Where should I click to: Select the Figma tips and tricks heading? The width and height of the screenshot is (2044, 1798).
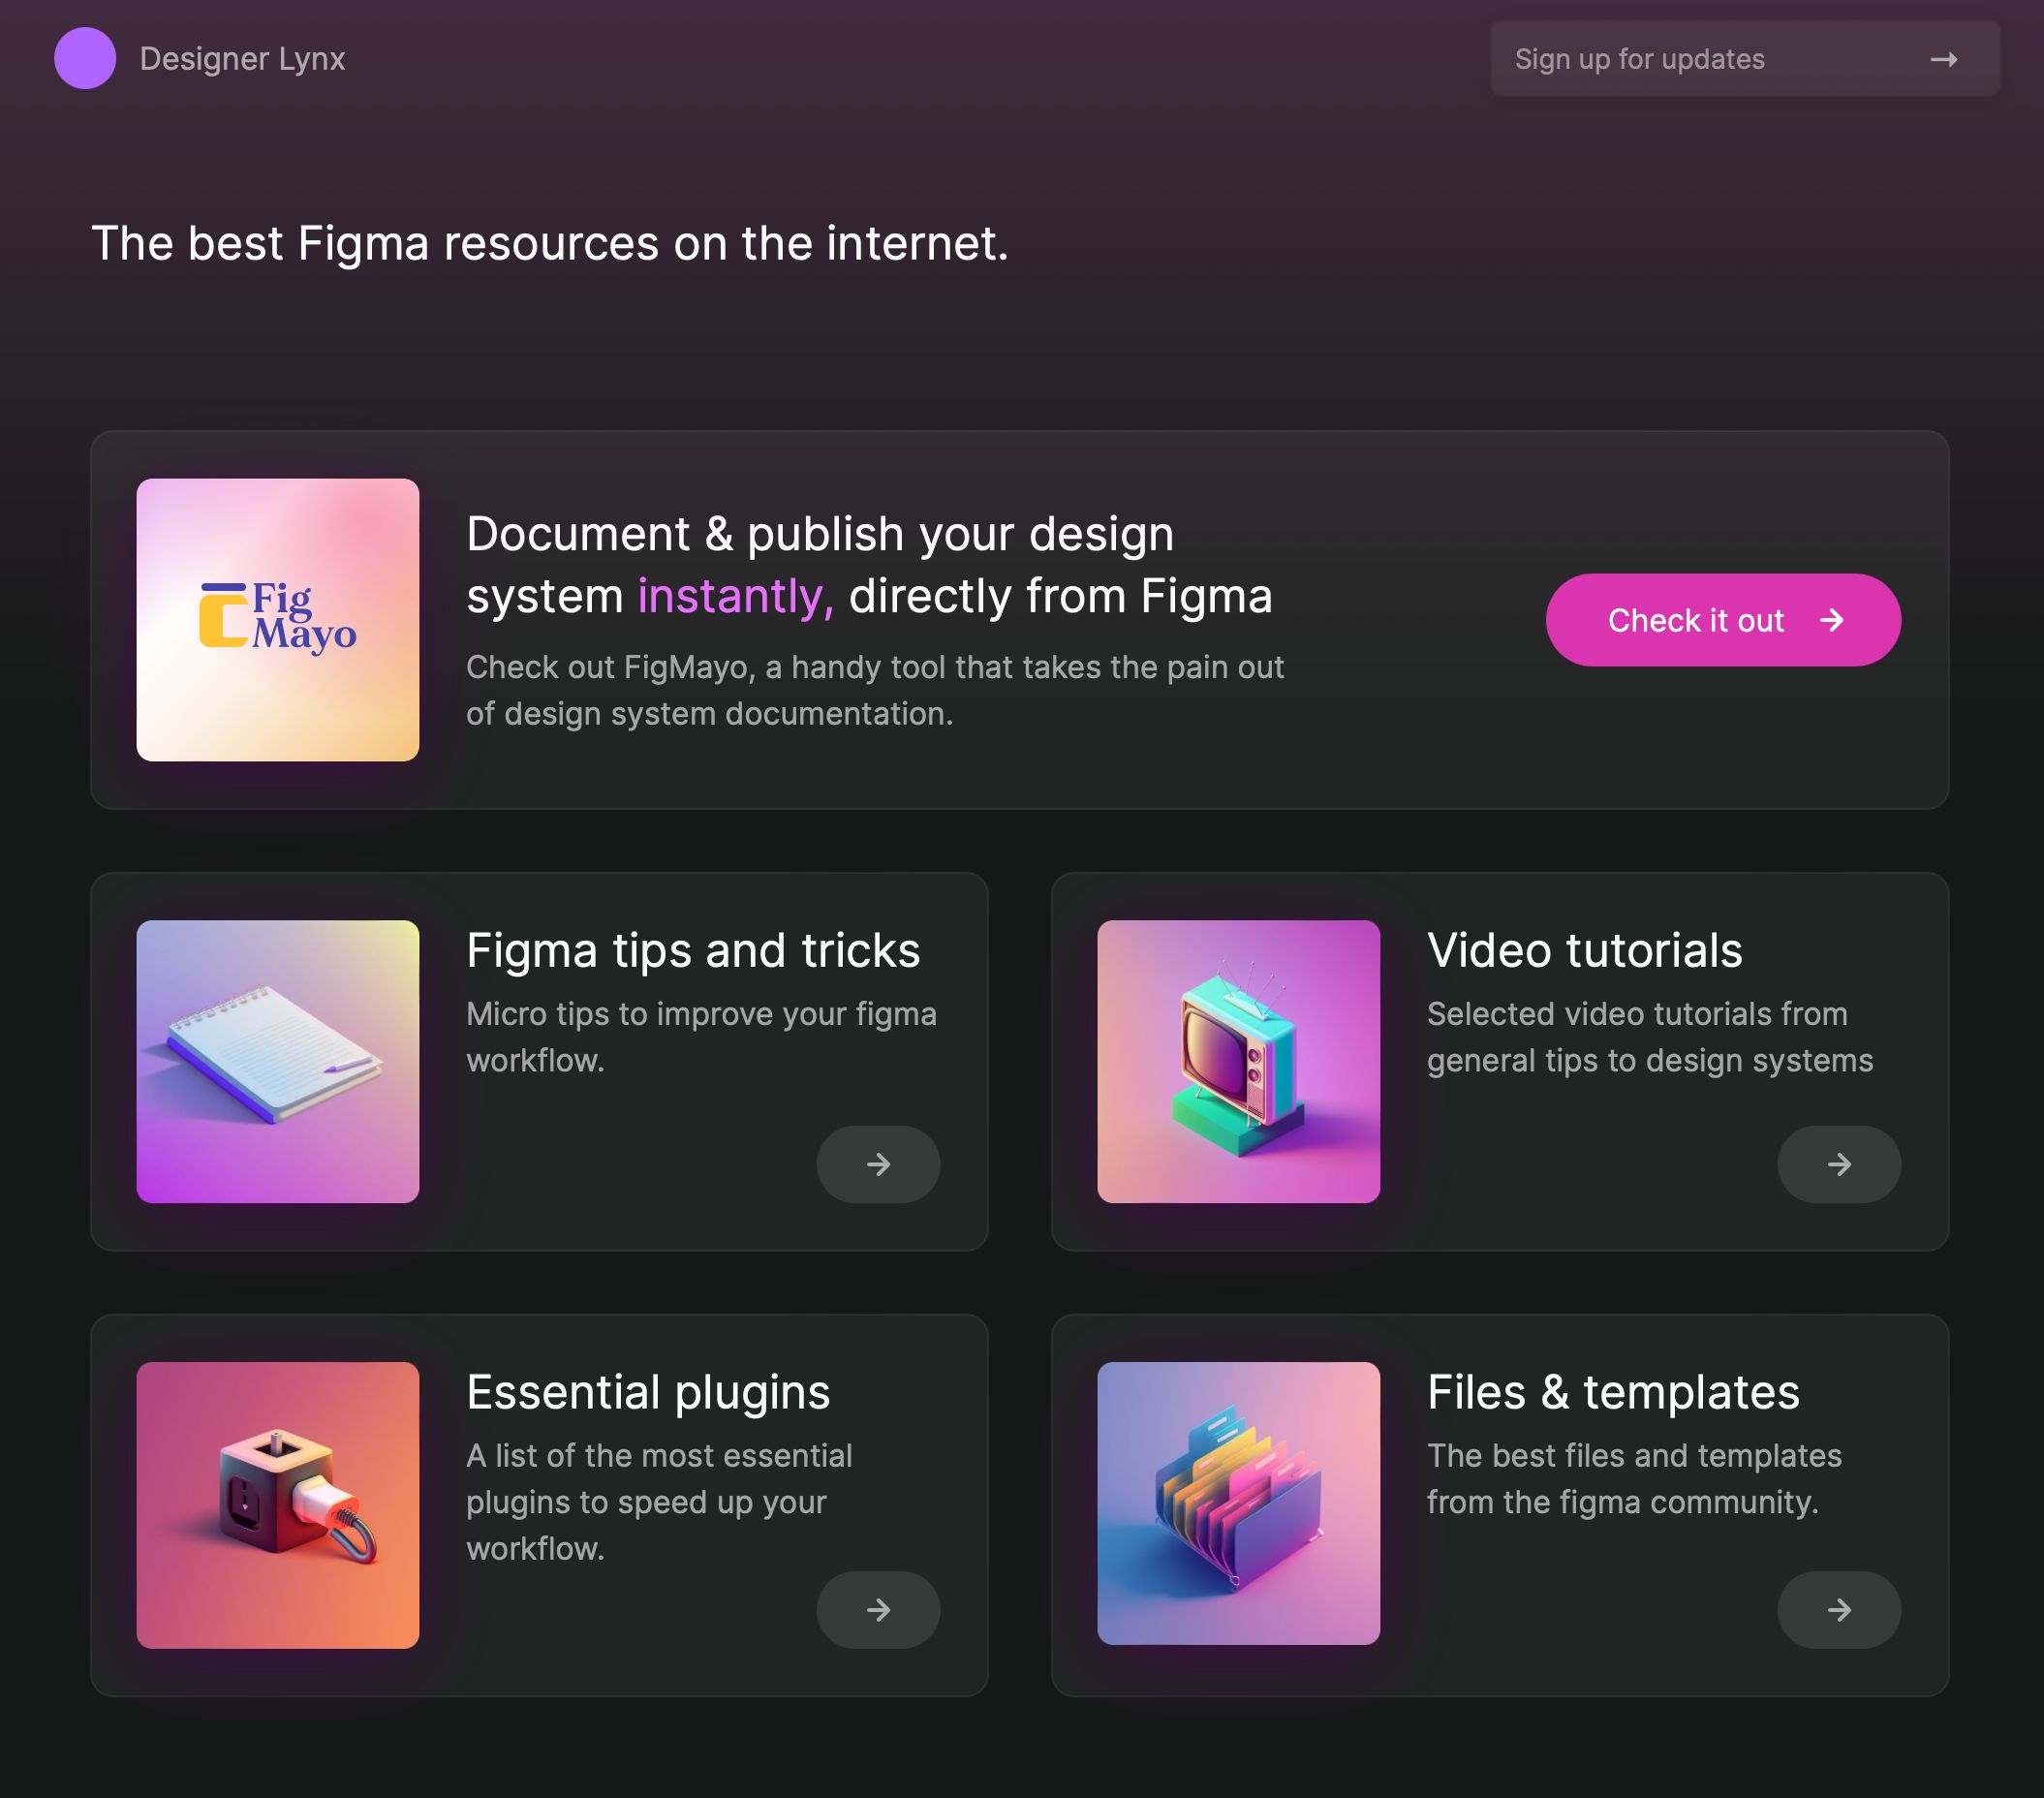pyautogui.click(x=693, y=950)
